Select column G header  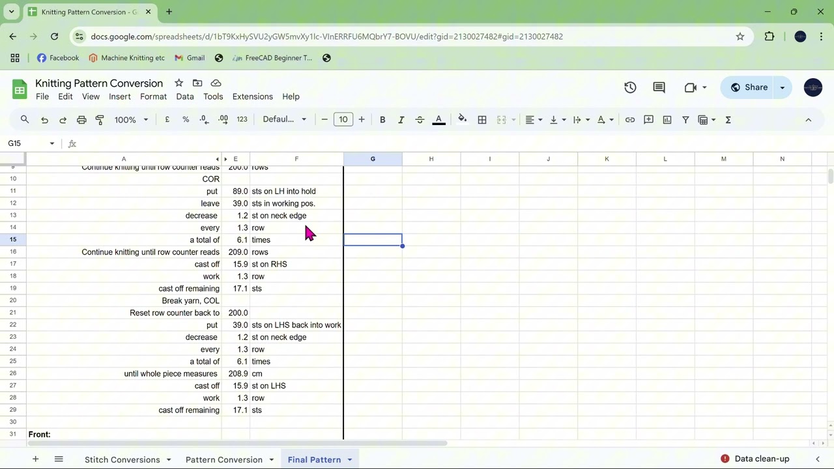click(373, 159)
